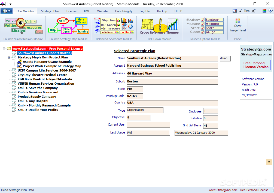
Task: Click the State field containing MA
Action: coord(135,89)
